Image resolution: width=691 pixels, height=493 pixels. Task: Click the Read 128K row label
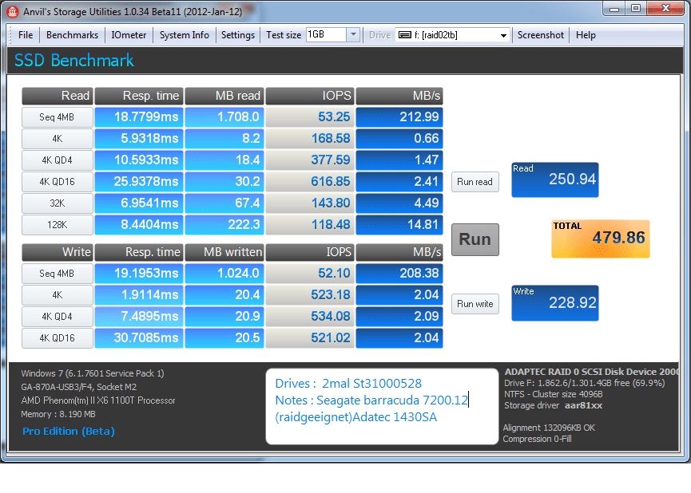[x=58, y=225]
